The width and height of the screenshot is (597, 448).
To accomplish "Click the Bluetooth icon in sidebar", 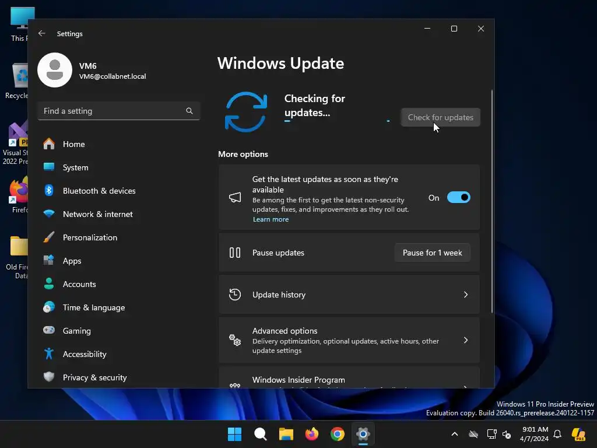I will [x=49, y=191].
